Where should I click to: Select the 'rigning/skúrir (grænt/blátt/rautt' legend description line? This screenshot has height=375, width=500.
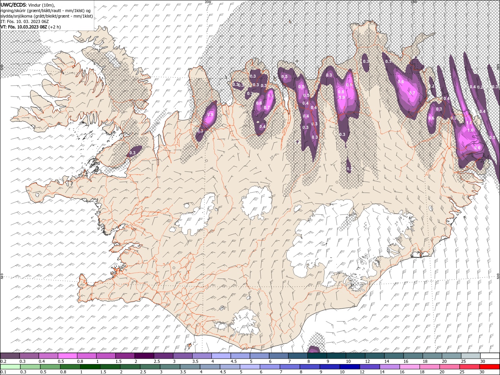pos(46,10)
